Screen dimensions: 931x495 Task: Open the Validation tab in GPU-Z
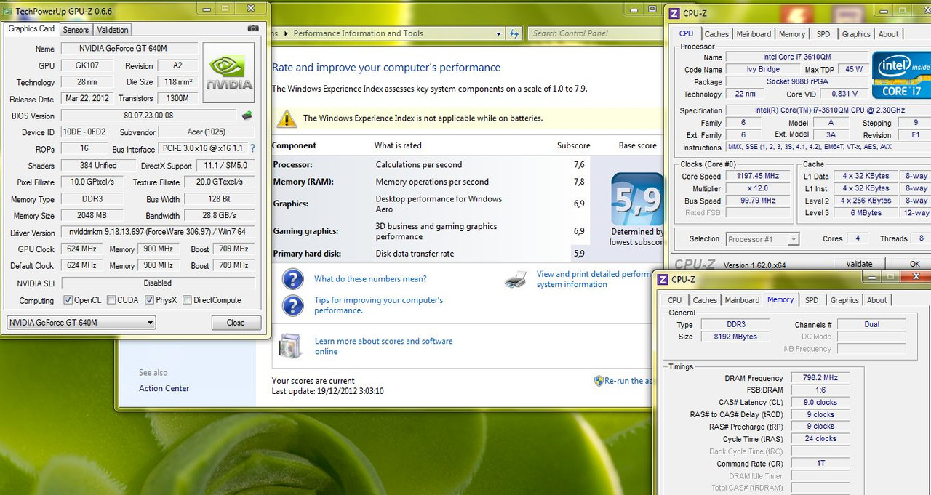[113, 30]
